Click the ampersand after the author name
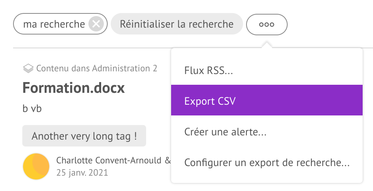Viewport: 373px width, 191px height. click(168, 160)
